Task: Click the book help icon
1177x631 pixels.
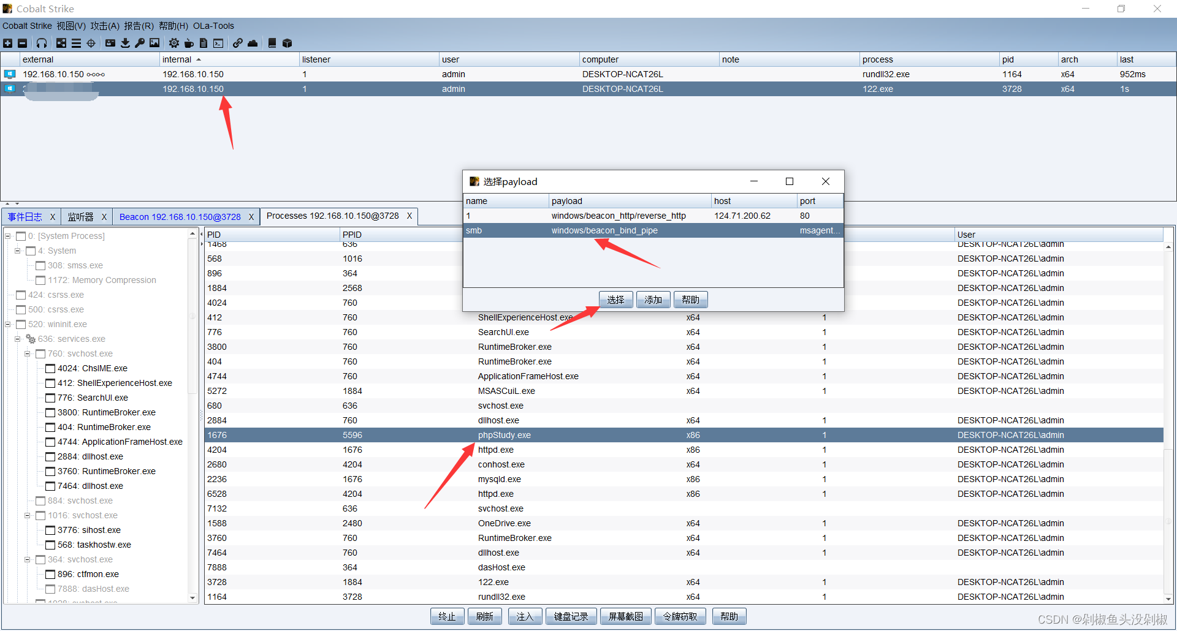Action: pos(272,43)
